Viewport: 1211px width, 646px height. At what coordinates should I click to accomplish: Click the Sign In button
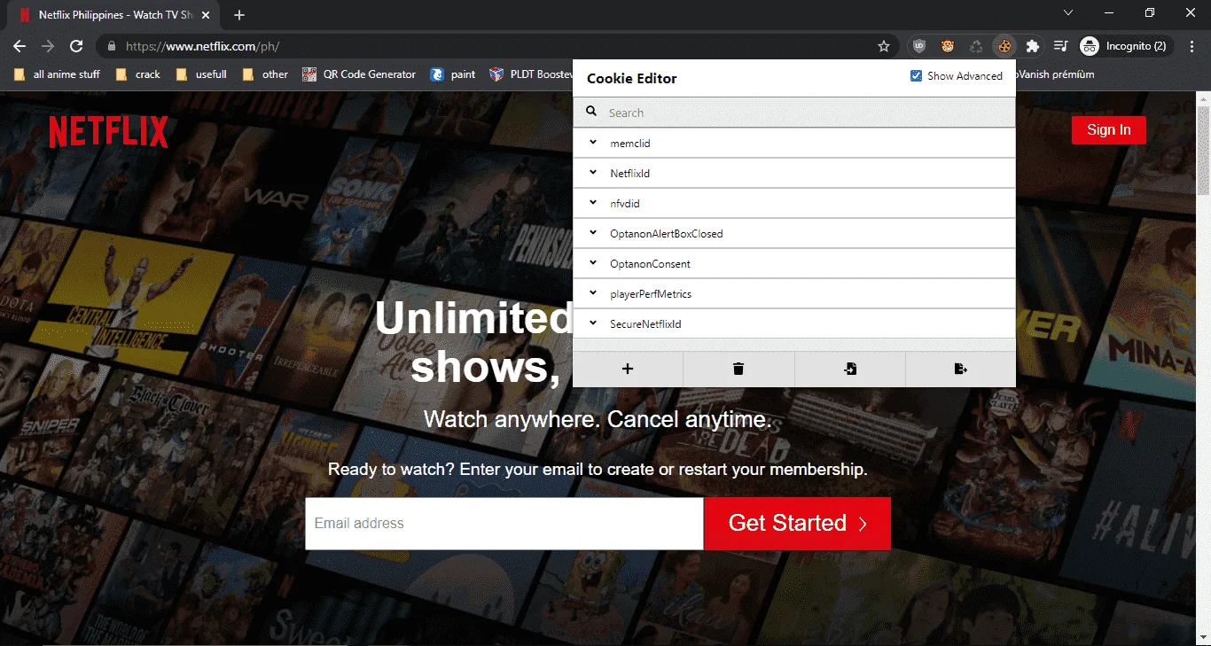click(x=1108, y=130)
